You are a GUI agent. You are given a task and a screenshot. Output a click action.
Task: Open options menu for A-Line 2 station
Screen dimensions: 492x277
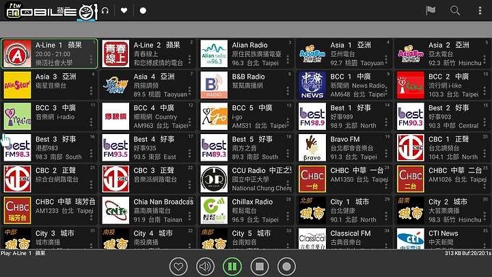coord(189,59)
